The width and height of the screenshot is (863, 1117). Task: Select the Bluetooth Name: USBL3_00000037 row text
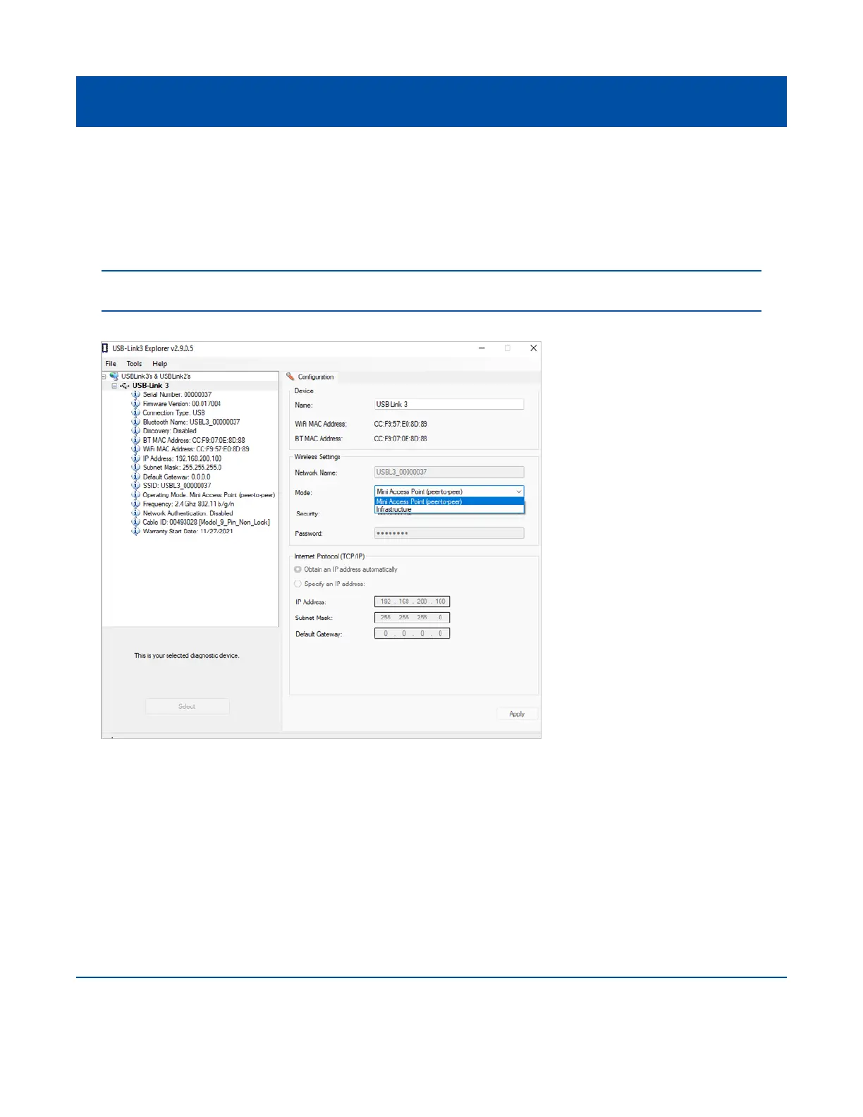[191, 422]
